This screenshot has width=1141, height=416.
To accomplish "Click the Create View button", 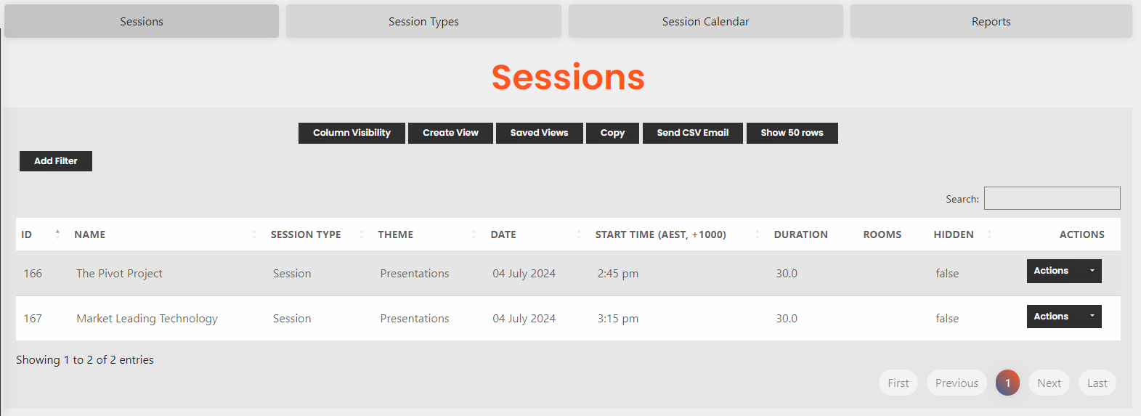I will click(x=450, y=133).
